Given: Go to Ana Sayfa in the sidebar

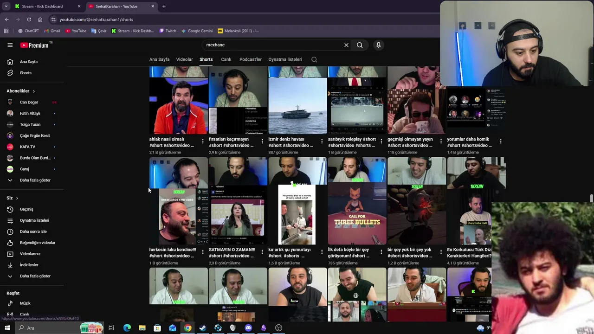Looking at the screenshot, I should [29, 62].
